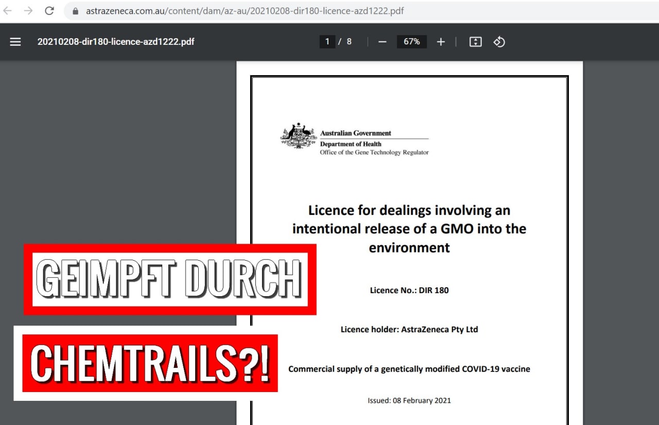Click the total page count 8
The height and width of the screenshot is (425, 659).
coord(349,42)
